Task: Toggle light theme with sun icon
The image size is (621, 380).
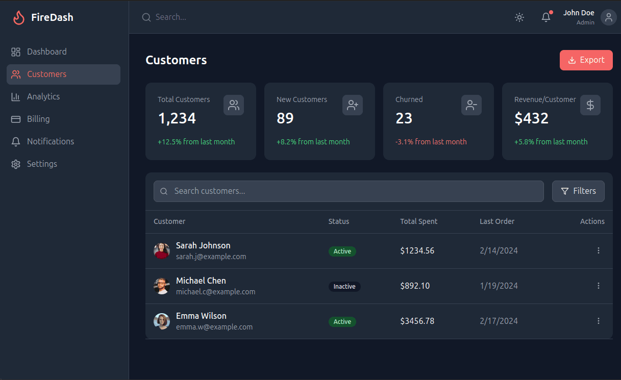Action: tap(519, 17)
